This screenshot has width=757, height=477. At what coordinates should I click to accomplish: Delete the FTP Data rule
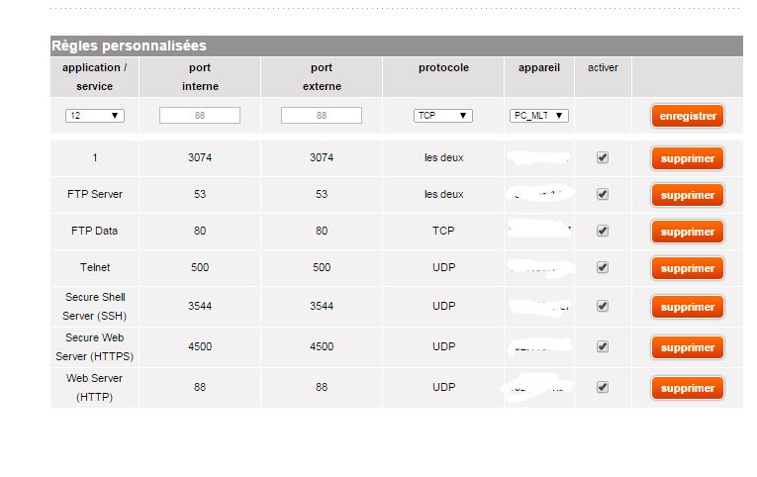coord(687,232)
